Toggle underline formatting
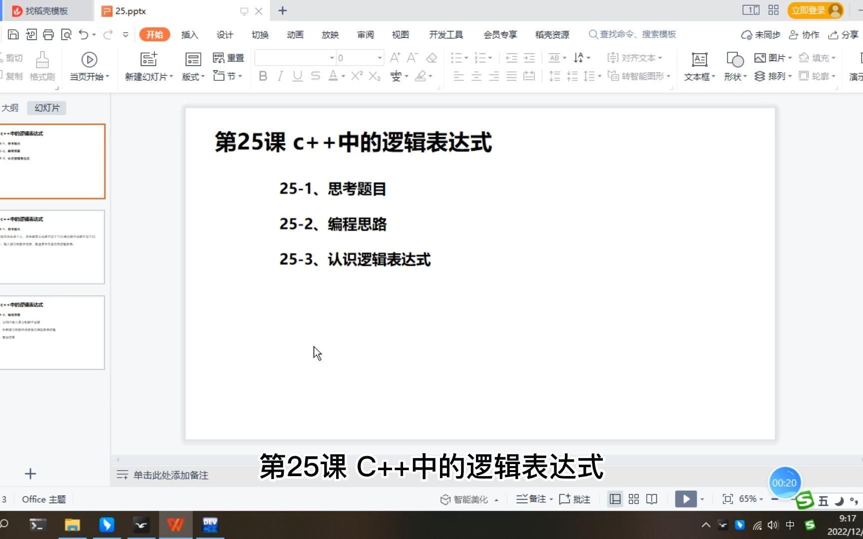Screen dimensions: 863x539 pos(297,76)
